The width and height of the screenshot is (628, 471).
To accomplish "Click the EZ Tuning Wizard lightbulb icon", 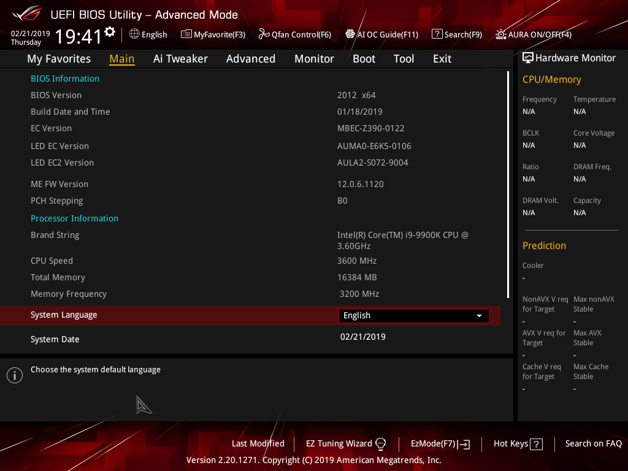I will click(380, 444).
